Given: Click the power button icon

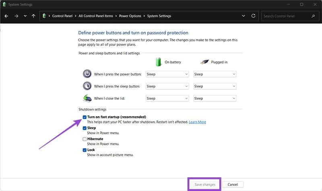Looking at the screenshot, I should tap(87, 74).
